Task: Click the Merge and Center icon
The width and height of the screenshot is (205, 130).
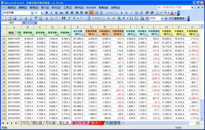Action: [96, 13]
